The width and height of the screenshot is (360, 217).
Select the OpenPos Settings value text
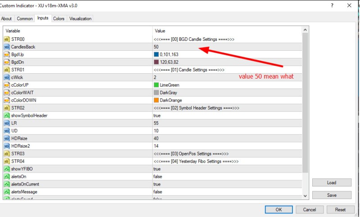[x=191, y=154]
